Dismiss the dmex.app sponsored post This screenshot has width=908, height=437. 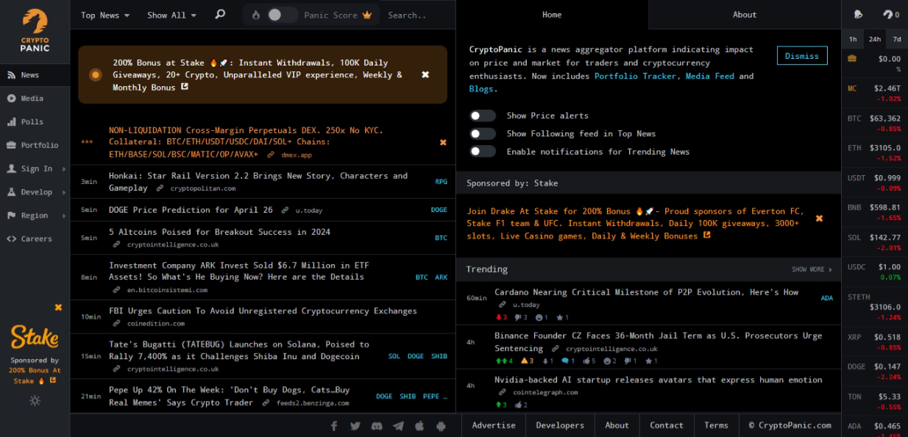click(443, 142)
